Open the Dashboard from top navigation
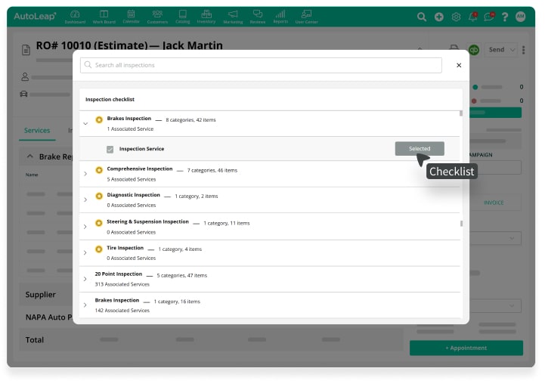The width and height of the screenshot is (545, 390). pyautogui.click(x=76, y=16)
